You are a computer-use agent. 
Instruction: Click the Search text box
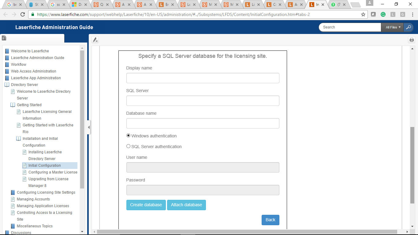(x=350, y=27)
